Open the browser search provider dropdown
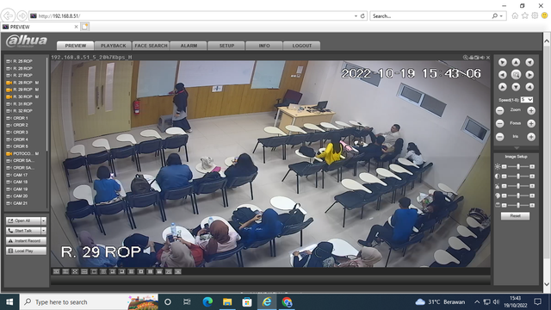 [x=501, y=16]
